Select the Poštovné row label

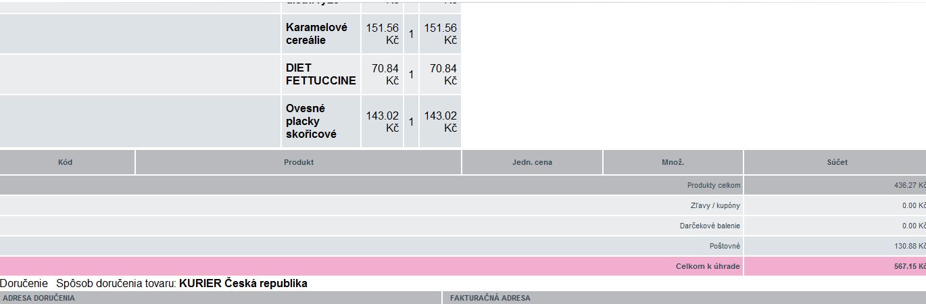pos(725,246)
